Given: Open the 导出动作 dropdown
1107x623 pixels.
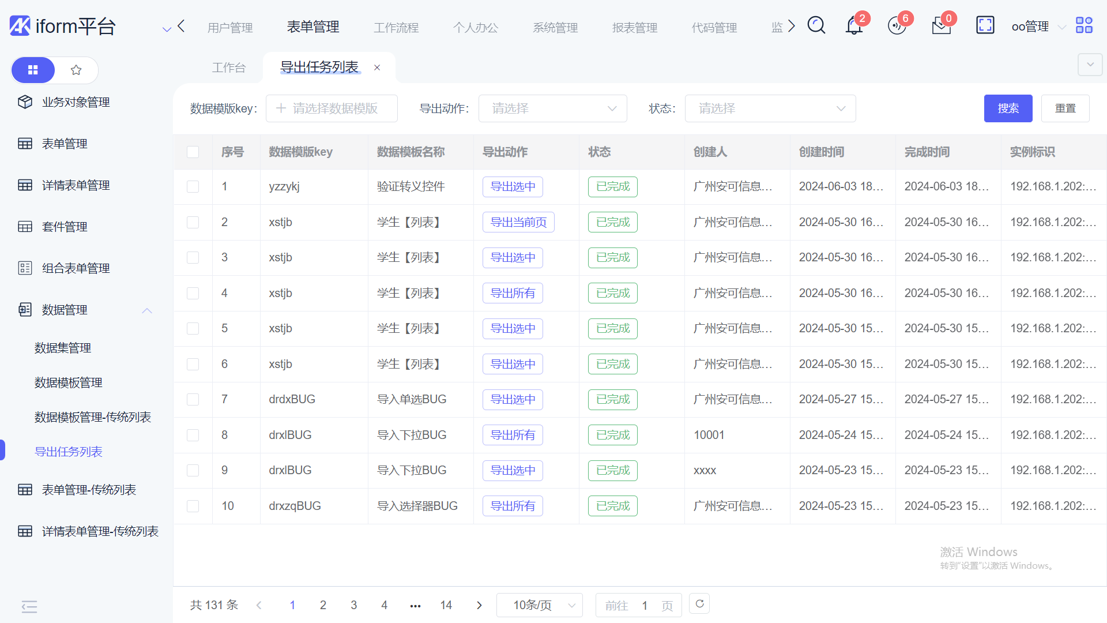Looking at the screenshot, I should [552, 108].
